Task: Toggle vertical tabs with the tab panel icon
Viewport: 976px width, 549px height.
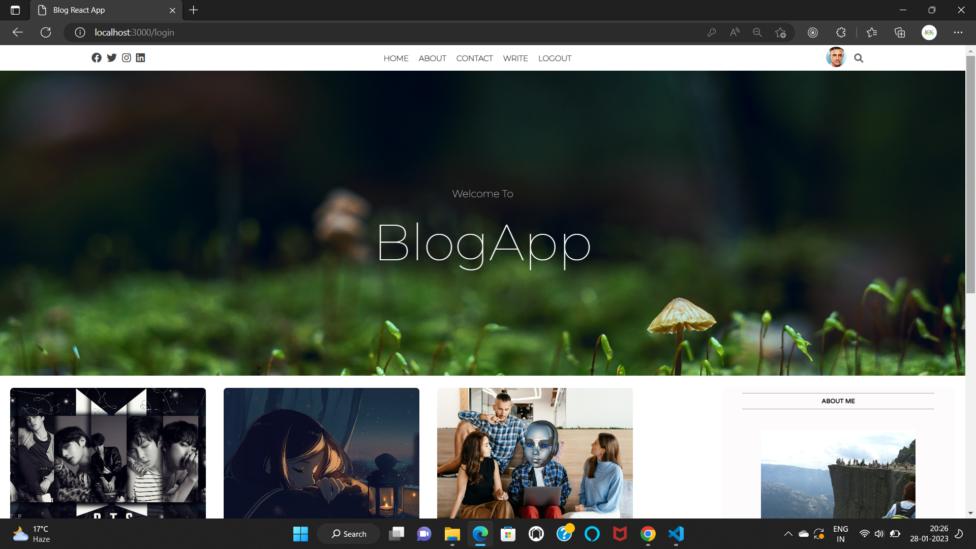Action: tap(15, 10)
